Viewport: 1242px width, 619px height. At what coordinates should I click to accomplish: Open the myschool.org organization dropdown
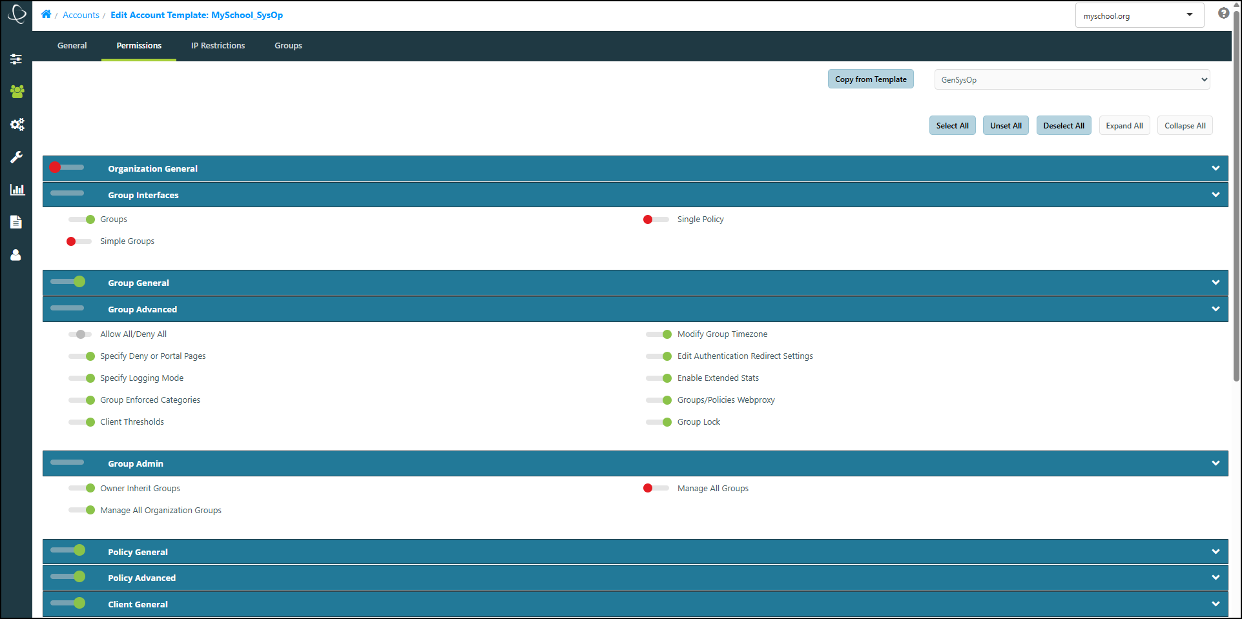point(1139,15)
